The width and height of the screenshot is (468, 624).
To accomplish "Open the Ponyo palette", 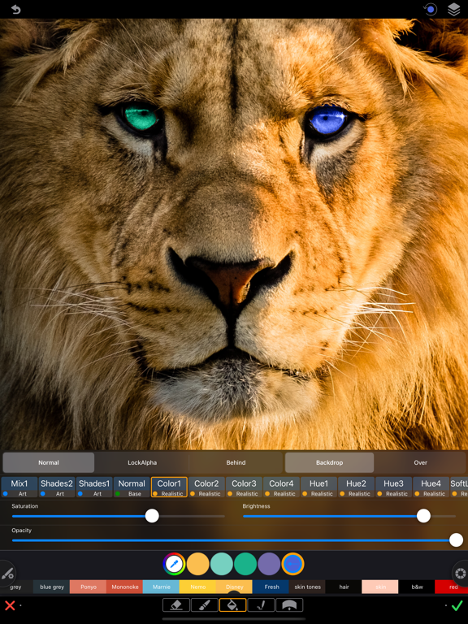I will pyautogui.click(x=88, y=587).
